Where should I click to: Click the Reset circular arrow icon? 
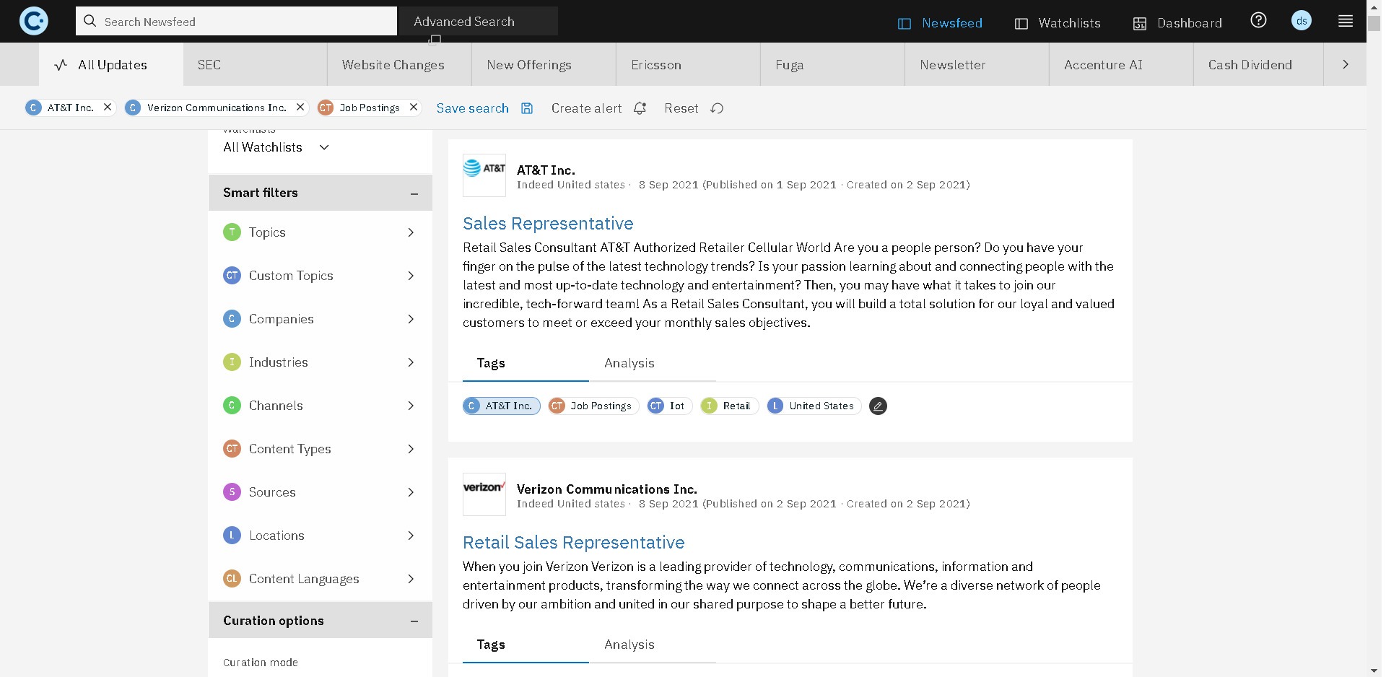(717, 108)
